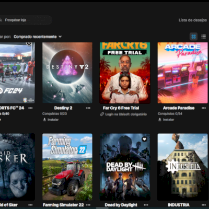Click the Destiny 2 title text
The width and height of the screenshot is (209, 209).
pos(63,108)
